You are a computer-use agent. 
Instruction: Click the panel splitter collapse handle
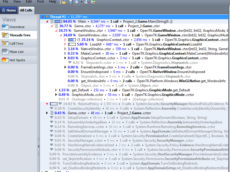point(39,146)
